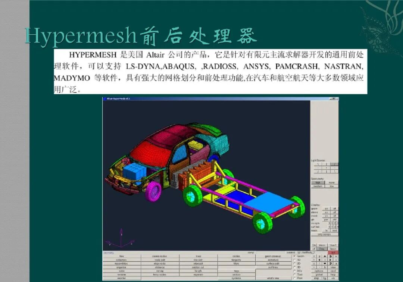Viewport: 403px width, 282px height.
Task: Click the 'z' zoom button
Action: (314, 256)
